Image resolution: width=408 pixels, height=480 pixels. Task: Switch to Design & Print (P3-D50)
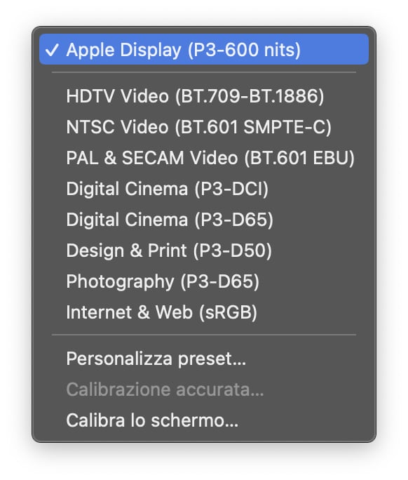(x=204, y=251)
